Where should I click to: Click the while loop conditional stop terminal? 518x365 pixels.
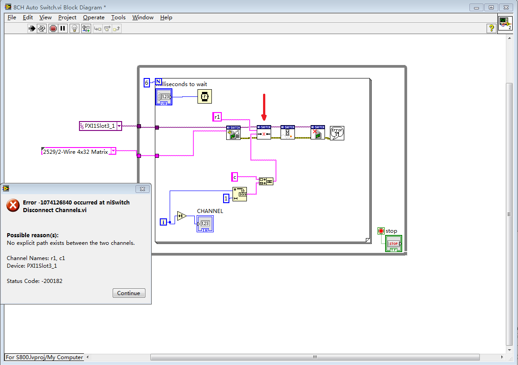point(381,231)
